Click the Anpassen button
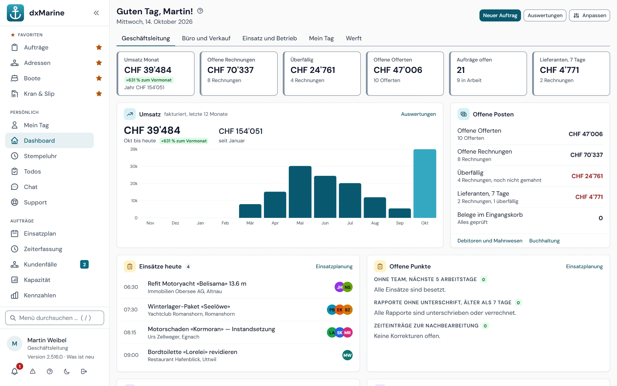 point(589,15)
